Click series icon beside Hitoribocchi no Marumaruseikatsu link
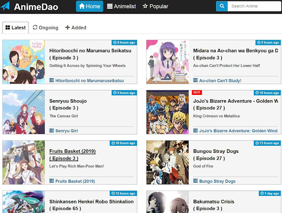 (x=52, y=80)
